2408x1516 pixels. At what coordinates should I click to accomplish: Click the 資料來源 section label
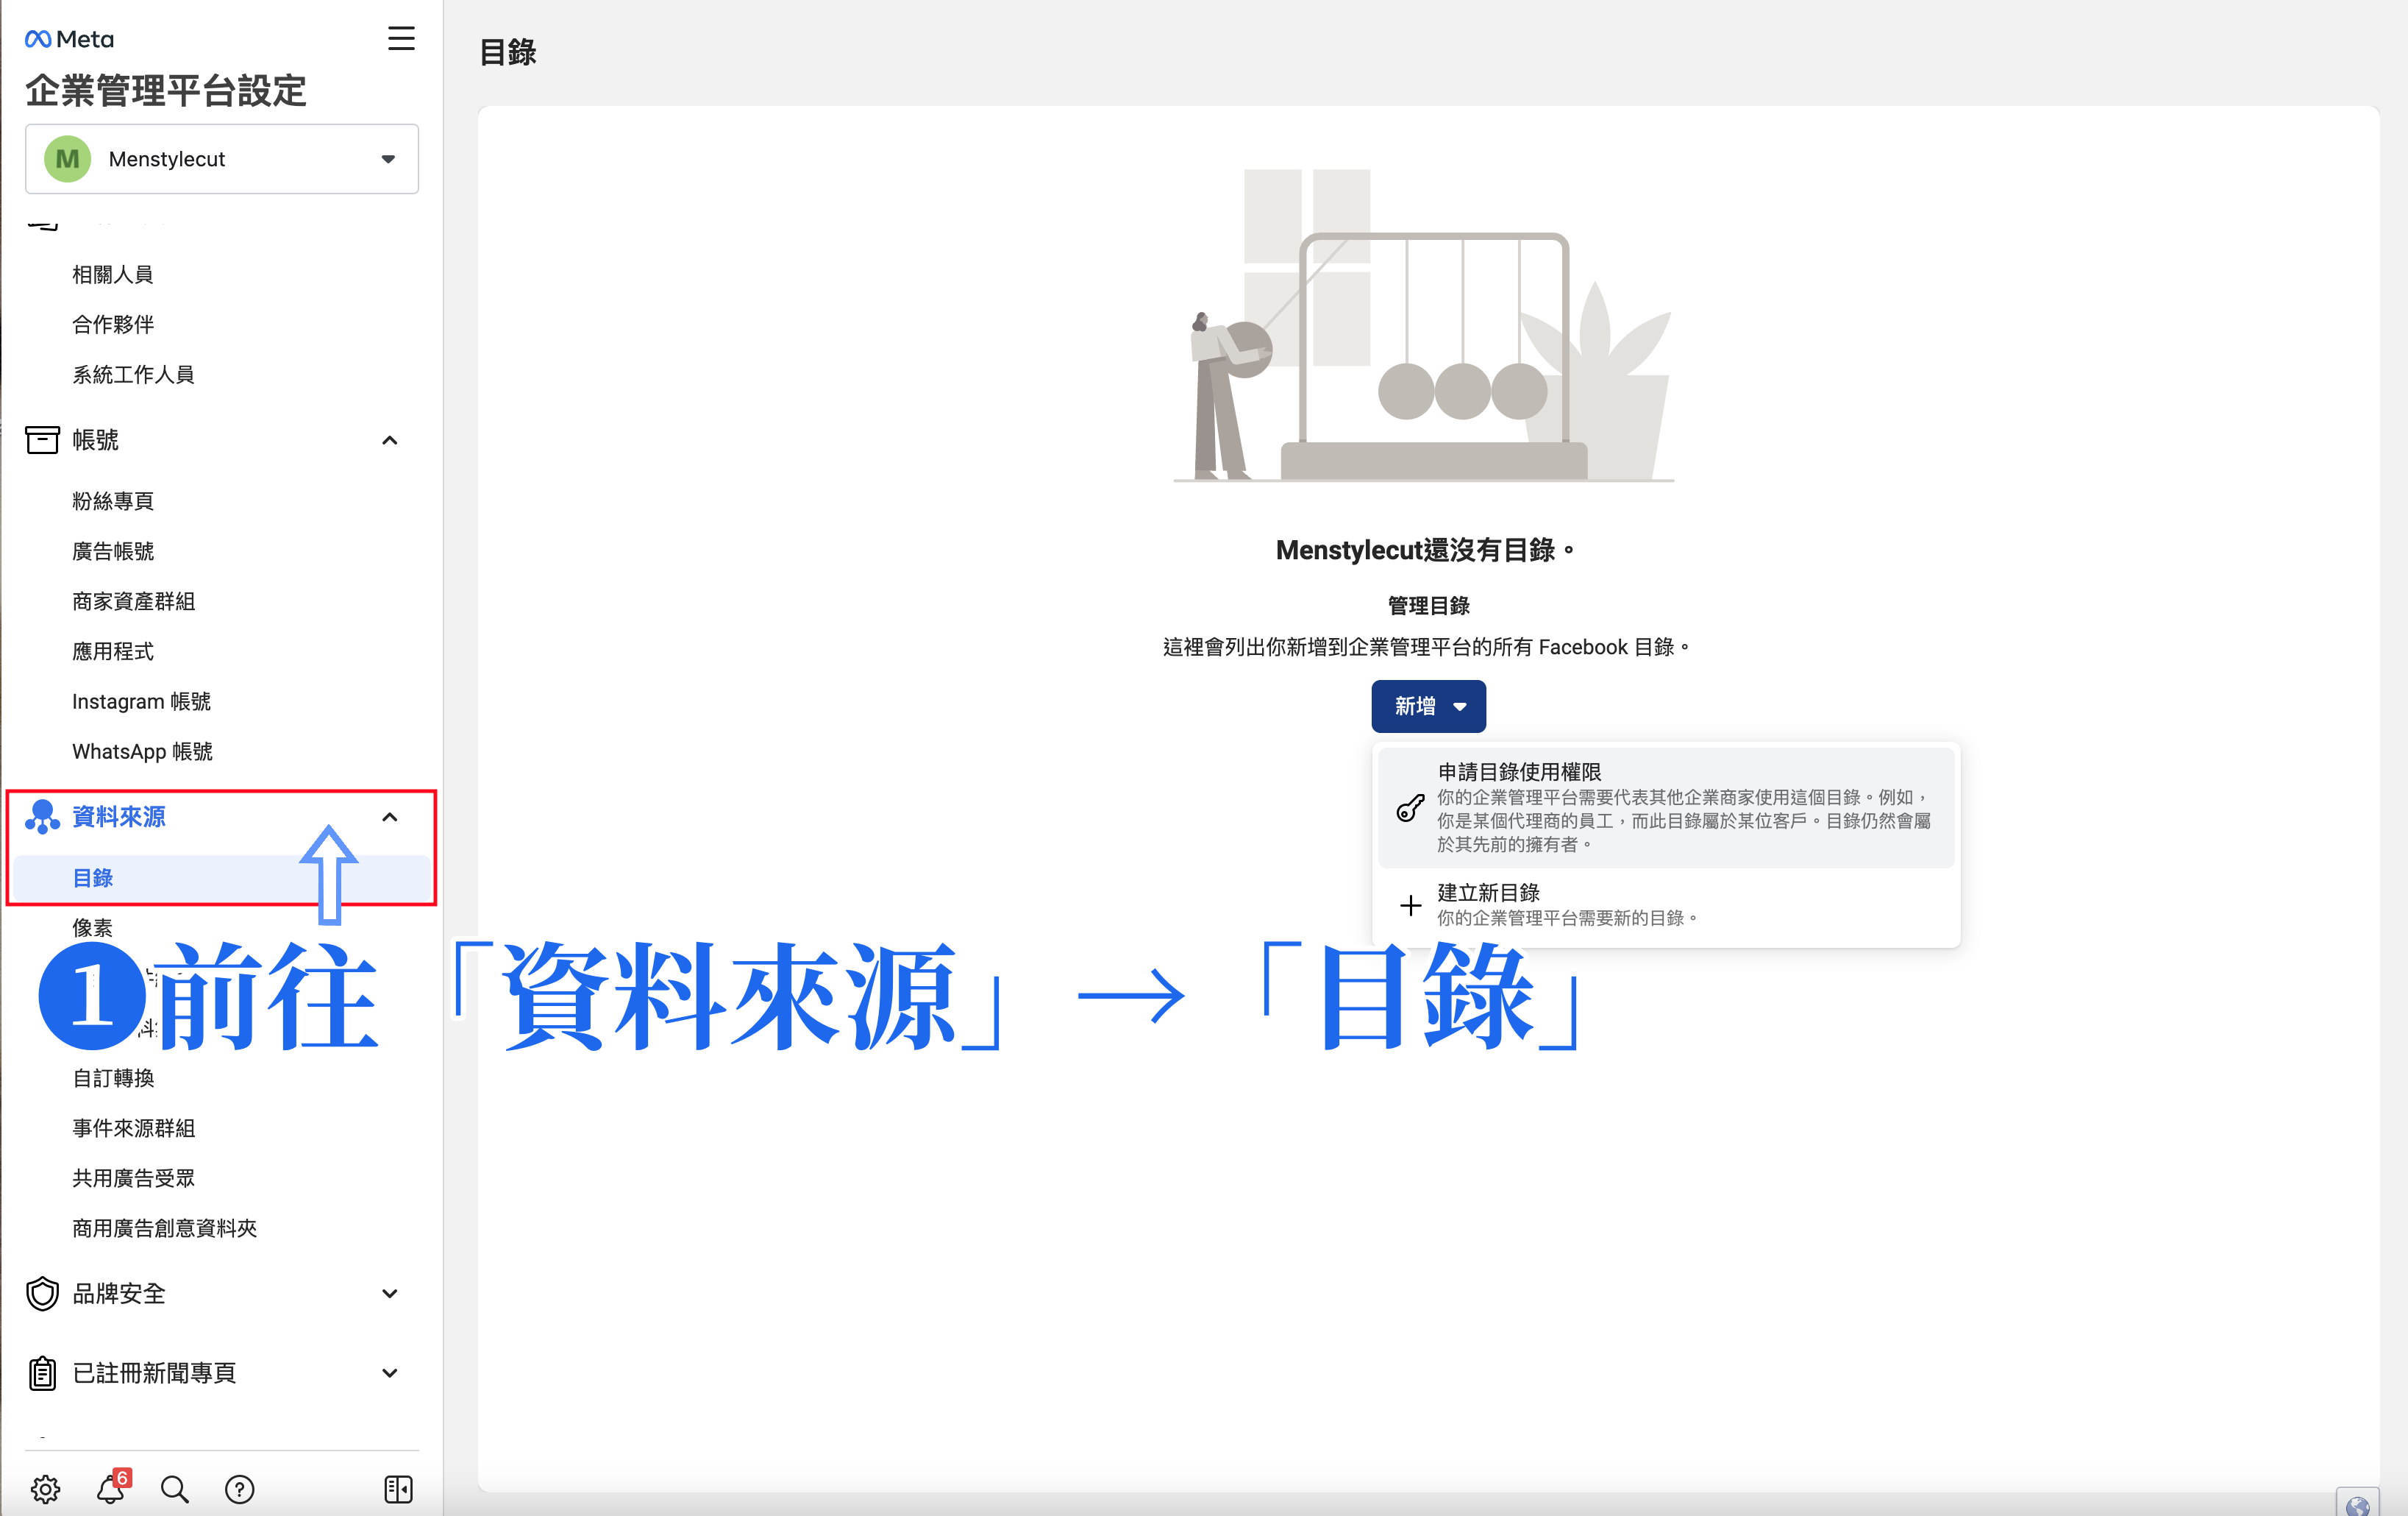tap(119, 817)
